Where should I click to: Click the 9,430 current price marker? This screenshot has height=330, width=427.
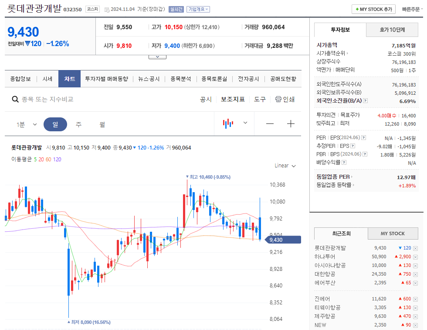283,240
